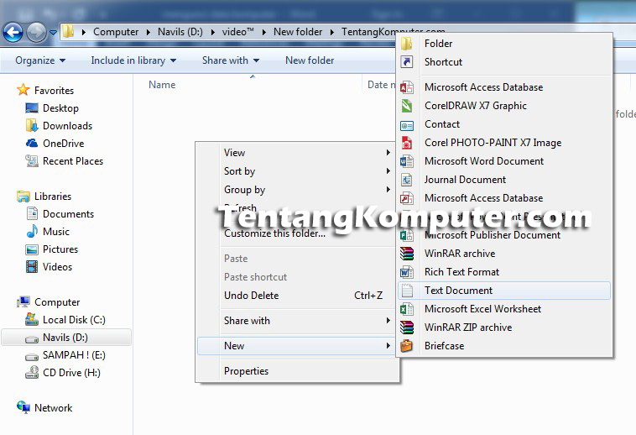Open Pictures library

60,249
